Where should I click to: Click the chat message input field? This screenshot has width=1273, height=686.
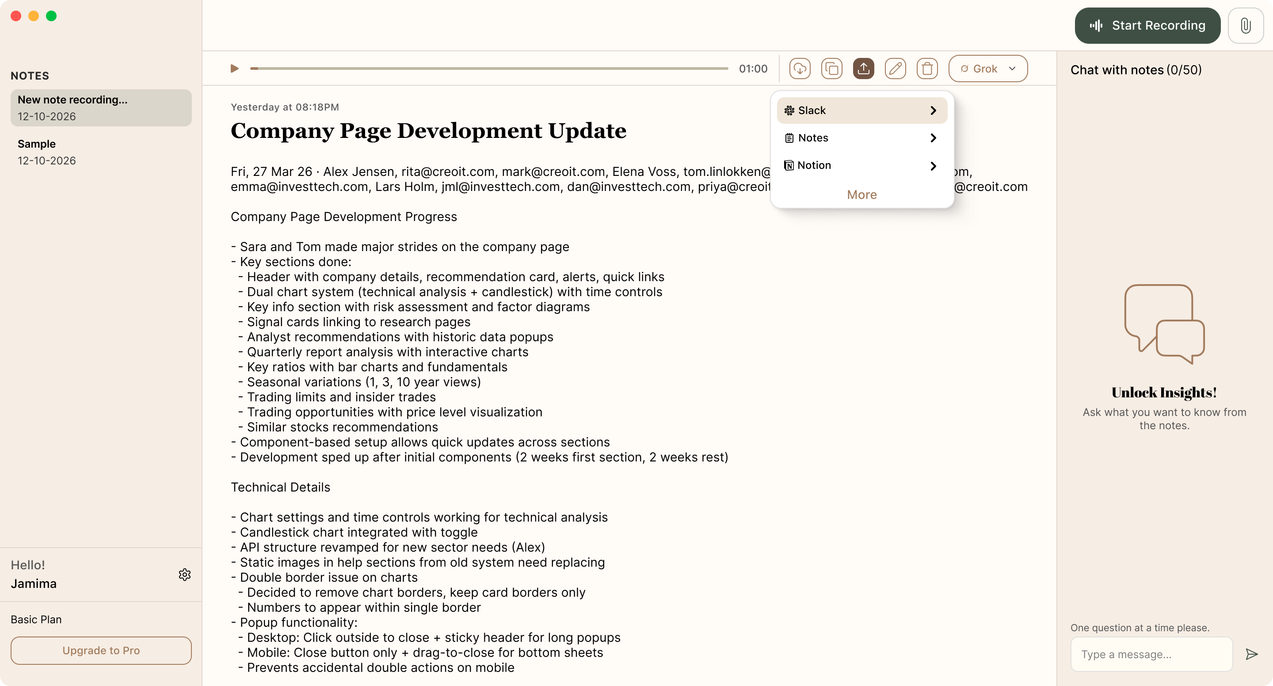[1151, 654]
